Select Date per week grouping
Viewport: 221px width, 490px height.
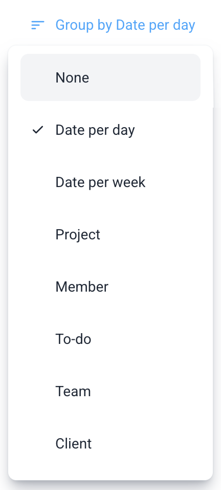click(x=110, y=182)
